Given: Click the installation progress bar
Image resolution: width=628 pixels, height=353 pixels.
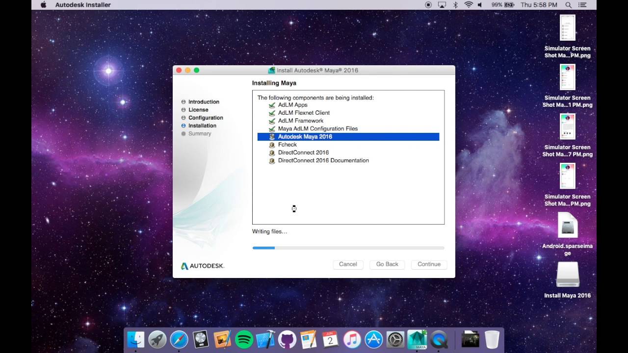Looking at the screenshot, I should coord(348,248).
